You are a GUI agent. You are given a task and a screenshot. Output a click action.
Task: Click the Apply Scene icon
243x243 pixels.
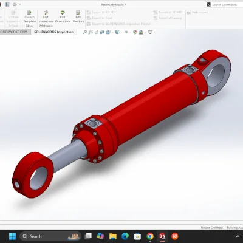[x=141, y=32]
